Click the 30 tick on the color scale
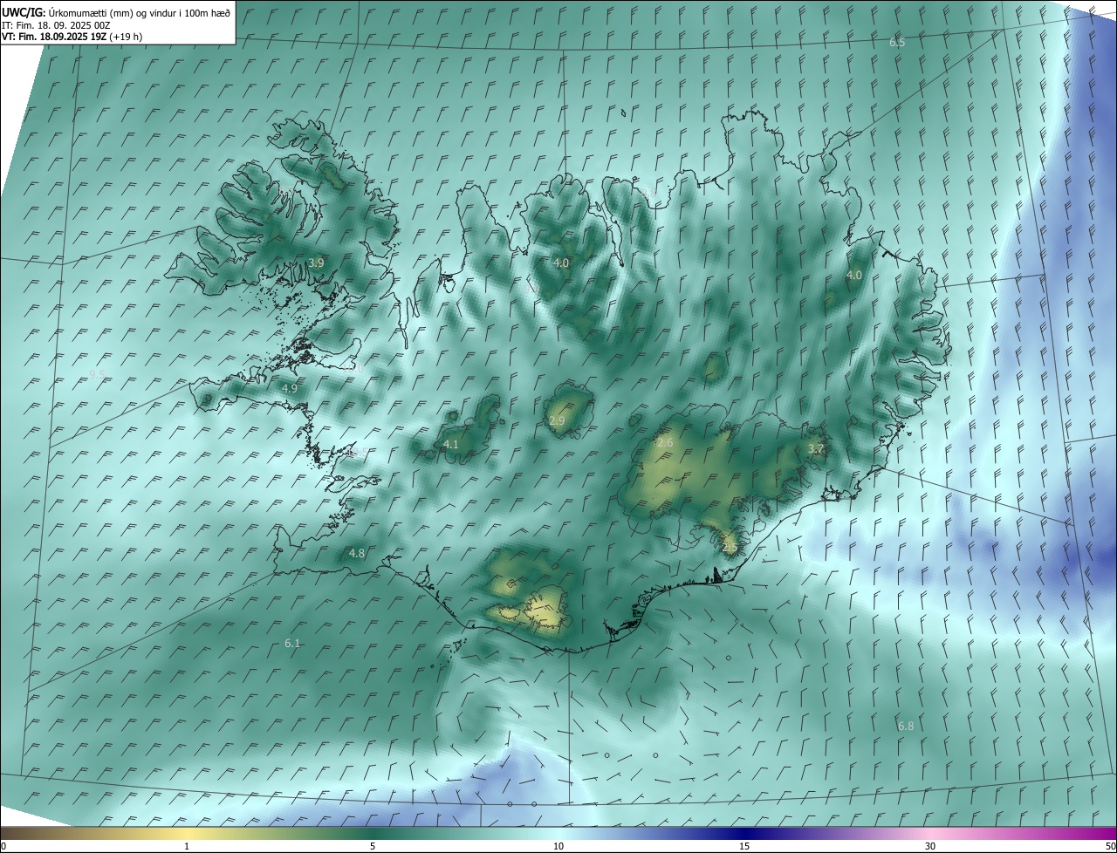This screenshot has height=853, width=1117. pos(930,847)
